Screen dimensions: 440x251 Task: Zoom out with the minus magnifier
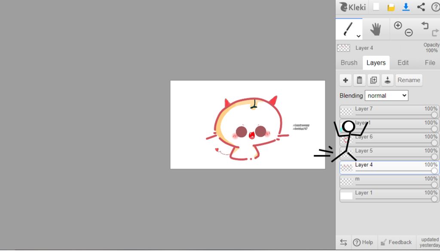(x=409, y=33)
